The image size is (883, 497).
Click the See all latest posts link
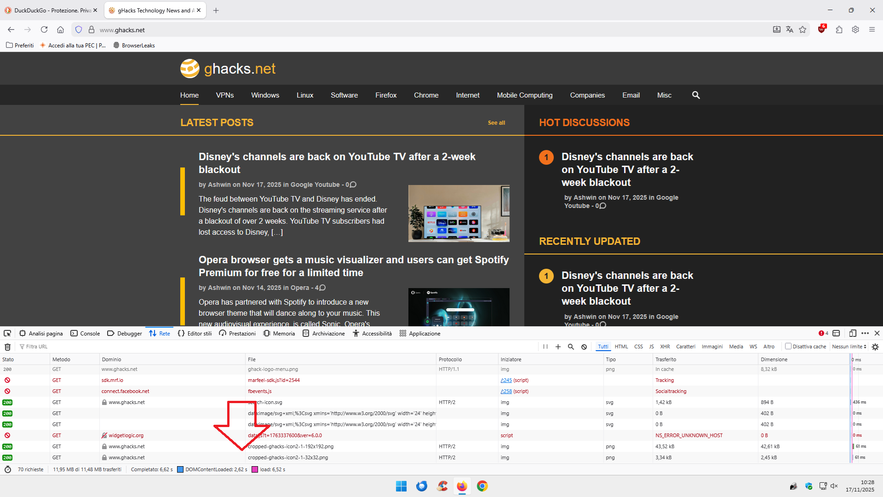coord(496,122)
